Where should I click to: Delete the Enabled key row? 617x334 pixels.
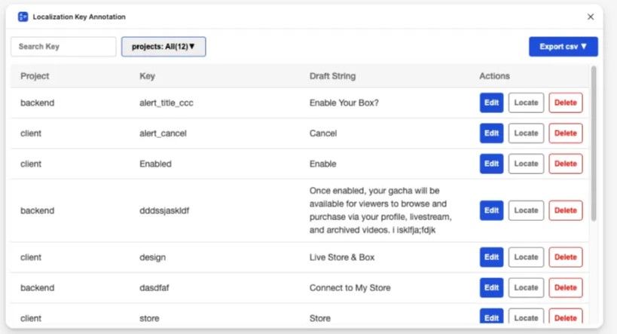point(566,164)
